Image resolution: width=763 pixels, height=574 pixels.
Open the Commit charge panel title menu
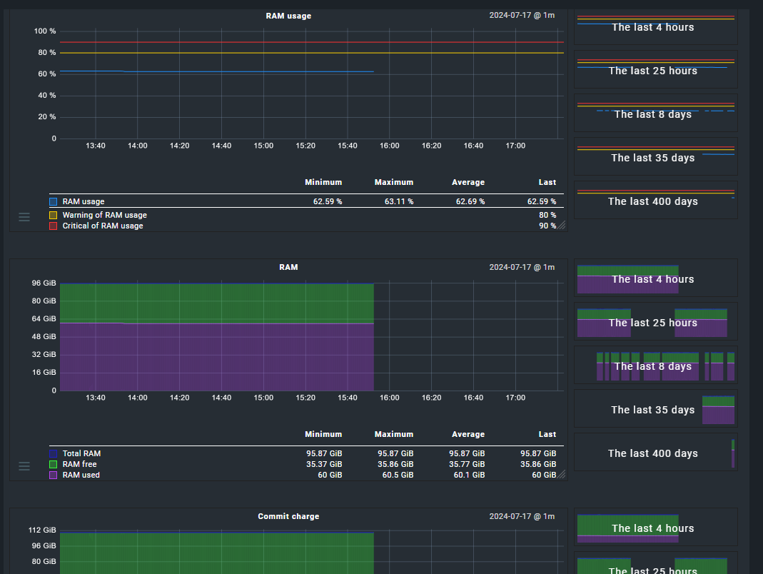coord(288,516)
